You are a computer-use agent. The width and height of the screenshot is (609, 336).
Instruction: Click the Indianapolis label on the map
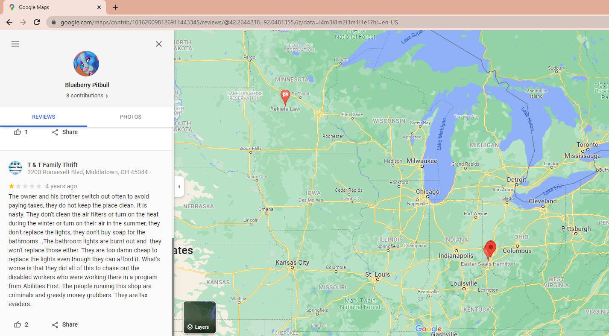pyautogui.click(x=456, y=256)
